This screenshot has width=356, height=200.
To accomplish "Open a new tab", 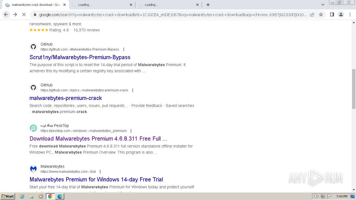I will point(208,5).
